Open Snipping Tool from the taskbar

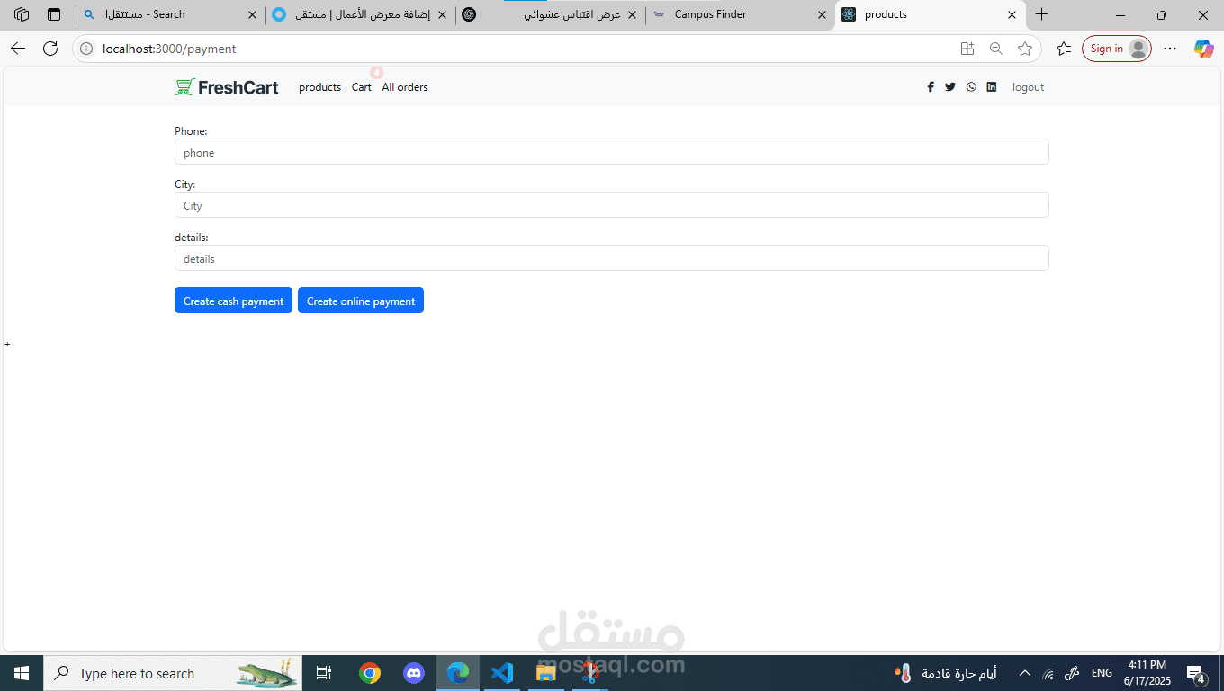tap(589, 673)
